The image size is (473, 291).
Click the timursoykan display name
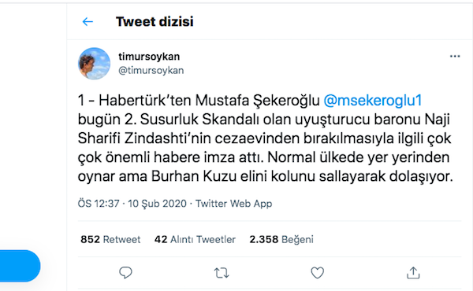[x=149, y=57]
